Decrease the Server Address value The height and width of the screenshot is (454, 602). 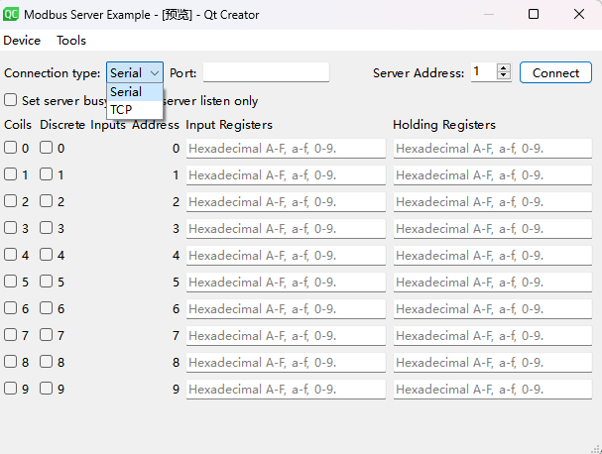point(504,76)
